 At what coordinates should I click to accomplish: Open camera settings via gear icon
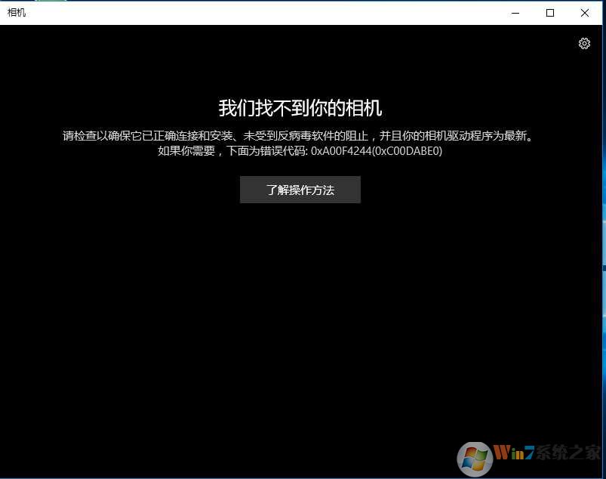584,44
